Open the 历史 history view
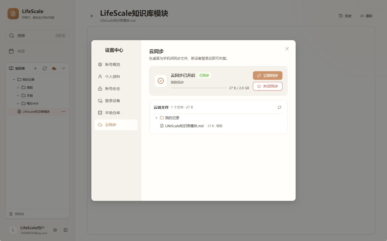 click(x=345, y=16)
